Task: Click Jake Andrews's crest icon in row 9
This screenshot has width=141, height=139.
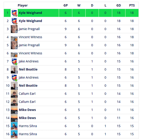Action: point(14,77)
